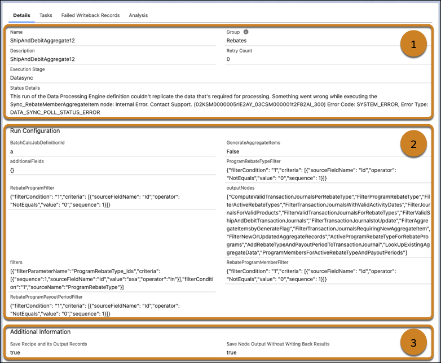Viewport: 441px width, 363px height.
Task: Select the Description value ShipAndDebitAggregate12
Action: (x=42, y=59)
